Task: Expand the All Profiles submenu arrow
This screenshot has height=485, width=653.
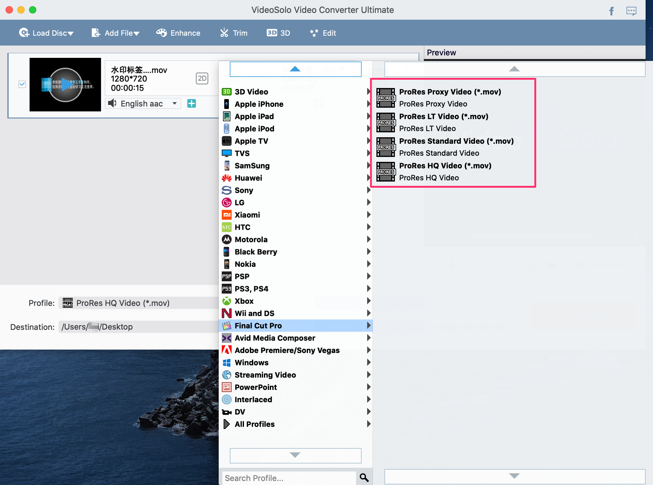Action: coord(369,424)
